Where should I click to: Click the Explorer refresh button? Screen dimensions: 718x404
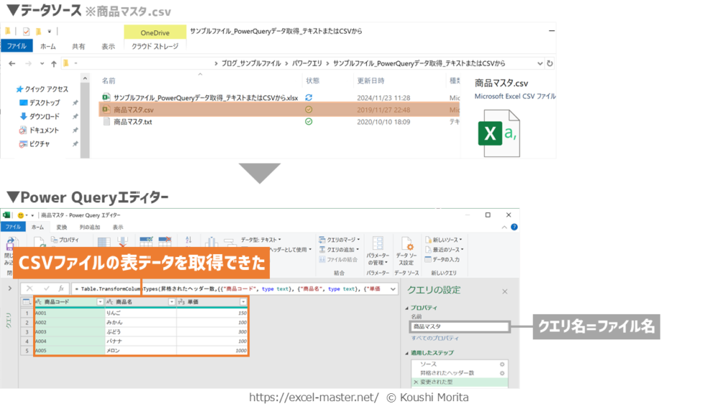click(549, 63)
